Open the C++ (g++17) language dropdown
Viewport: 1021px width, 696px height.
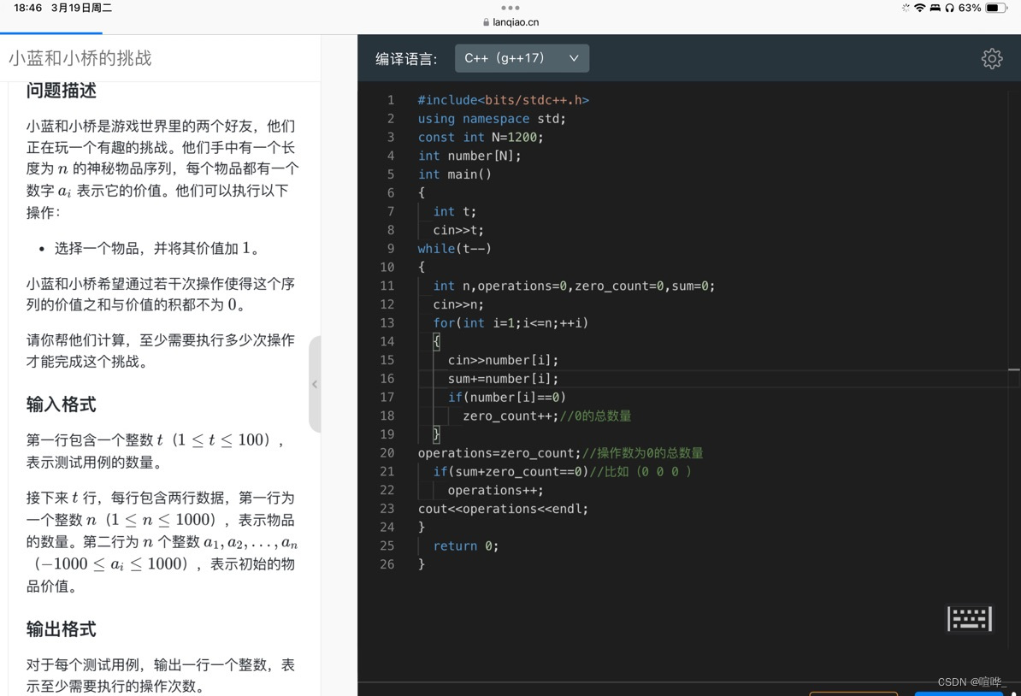point(522,58)
